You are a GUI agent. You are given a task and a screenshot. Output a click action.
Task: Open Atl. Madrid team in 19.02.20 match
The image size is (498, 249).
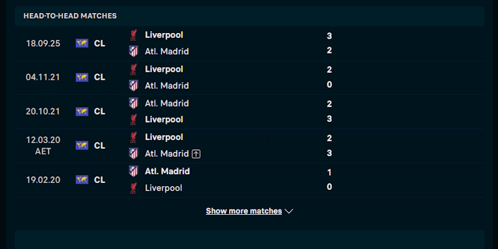click(x=167, y=172)
